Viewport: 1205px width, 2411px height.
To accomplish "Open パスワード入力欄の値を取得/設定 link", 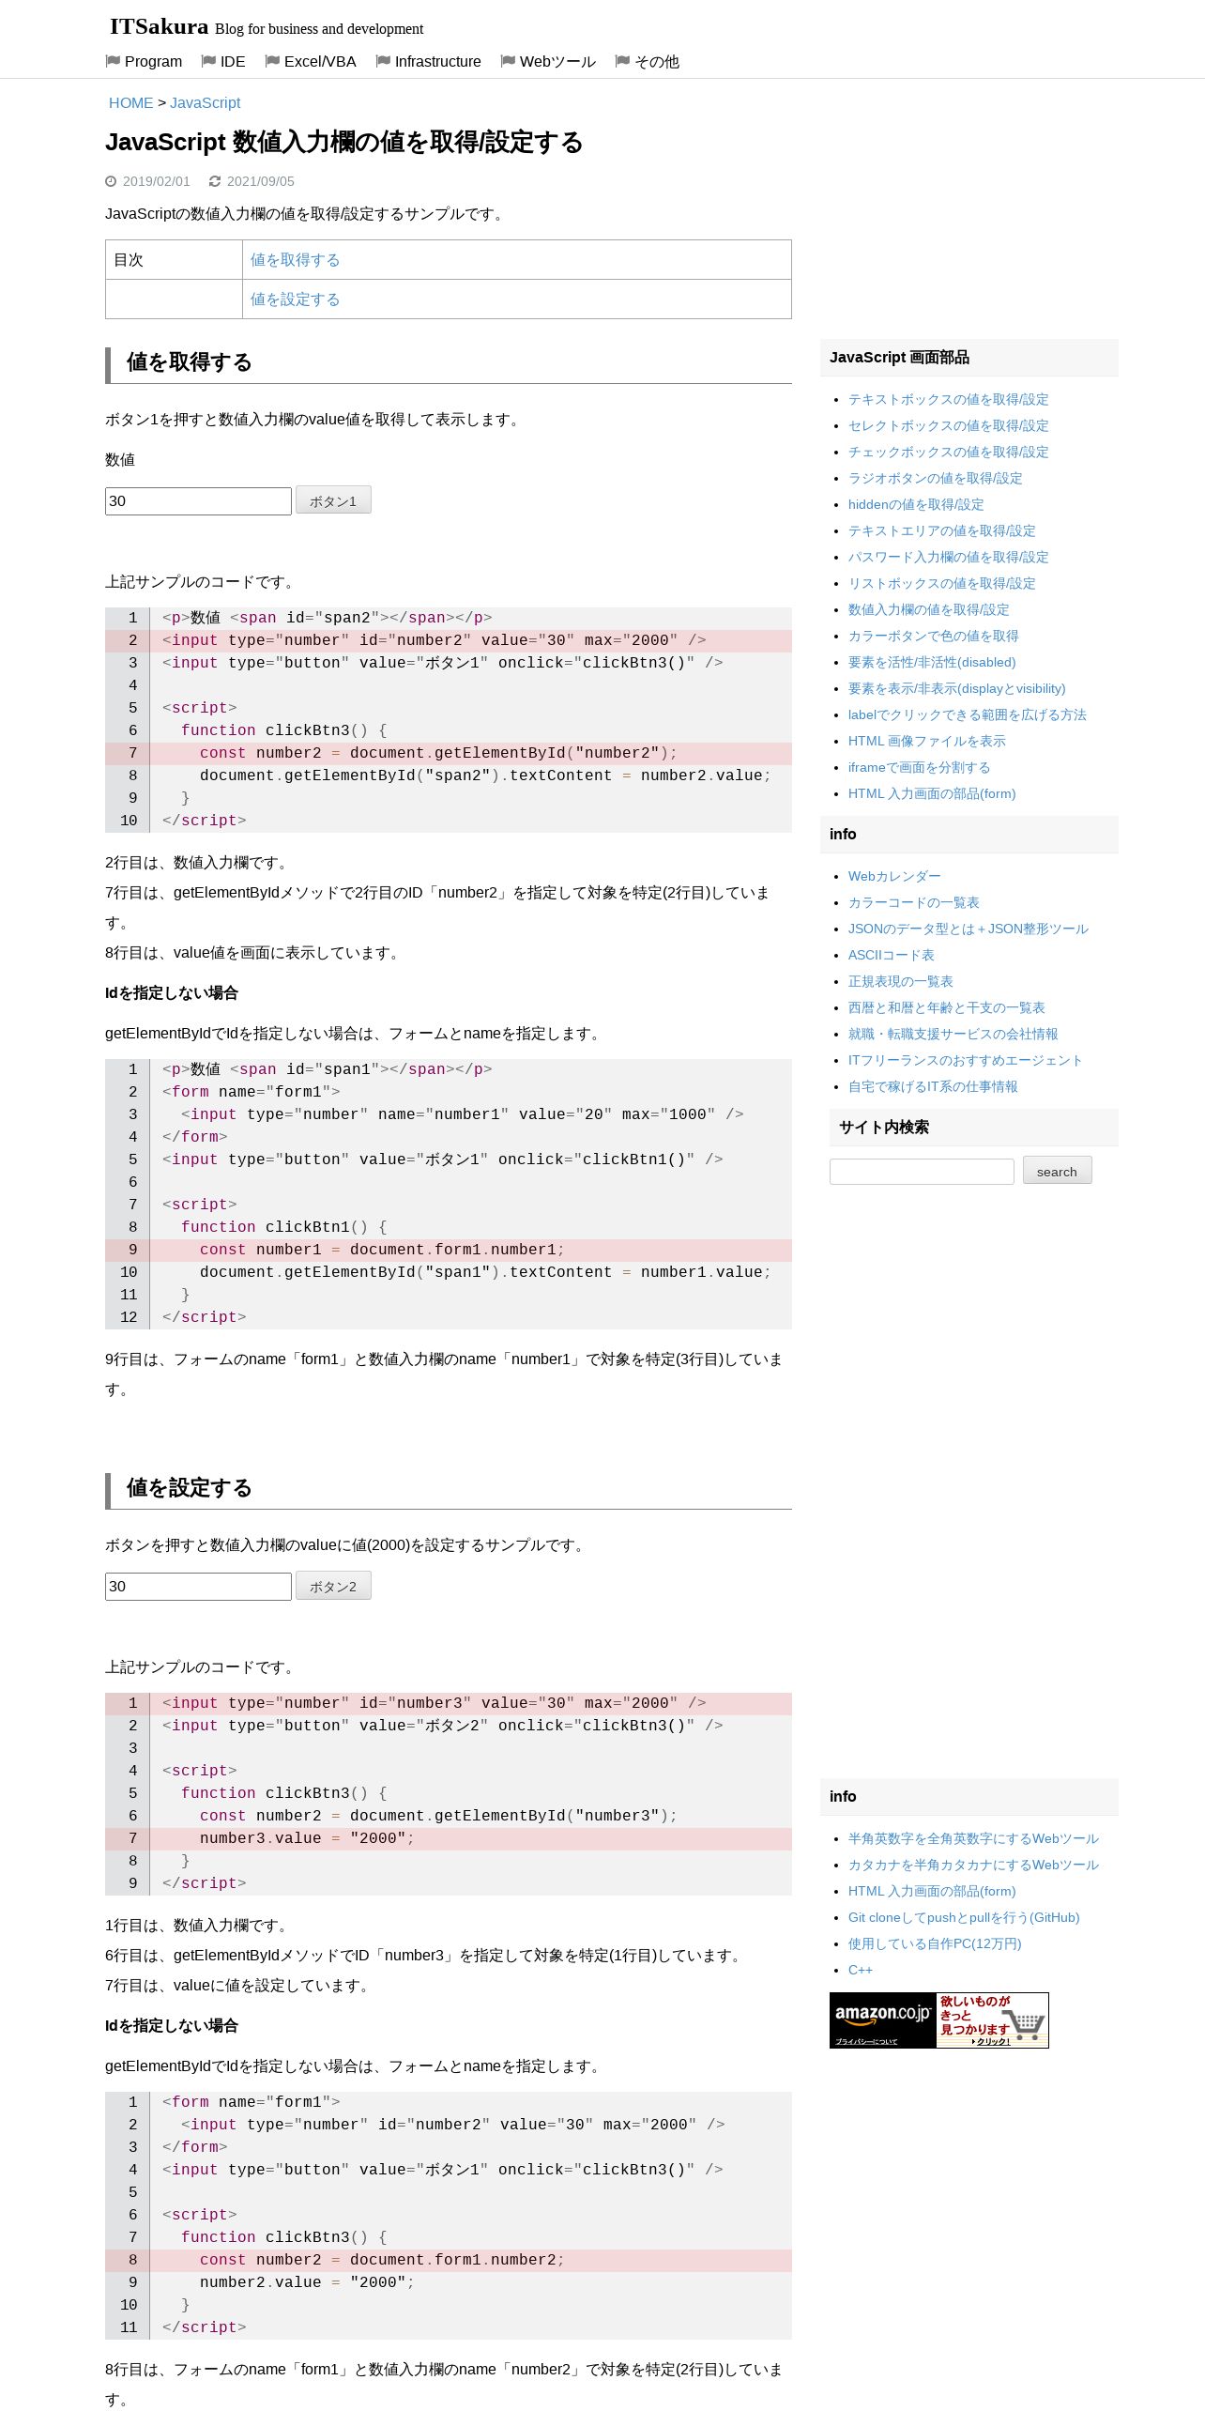I will tap(948, 558).
